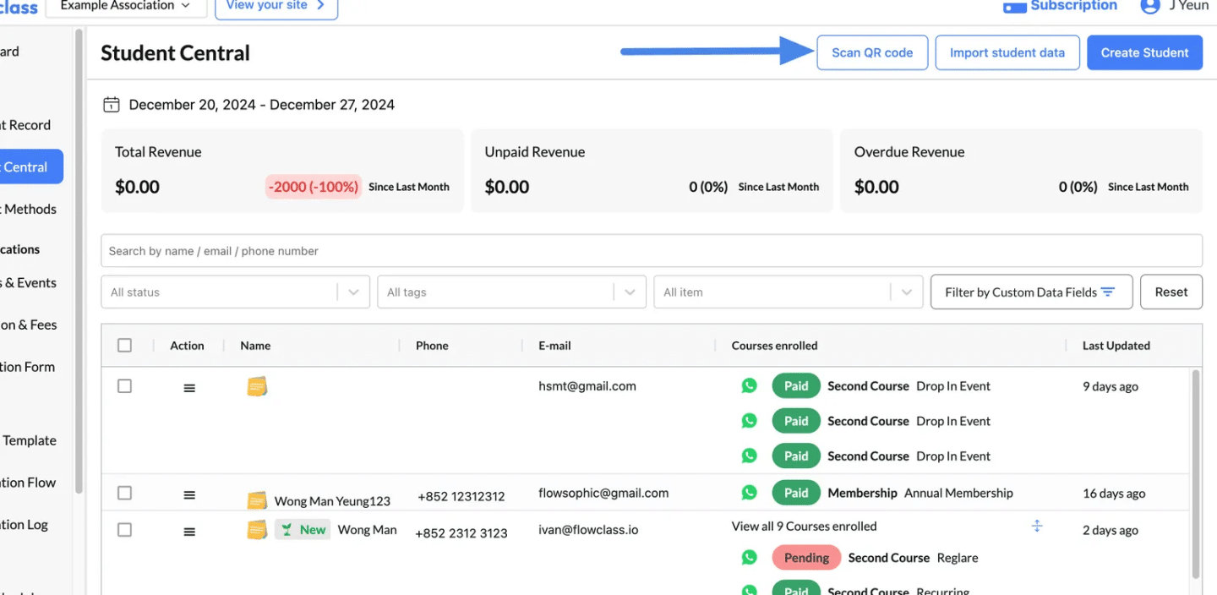Click WhatsApp icon beside the Pending course
1217x595 pixels.
coord(750,557)
